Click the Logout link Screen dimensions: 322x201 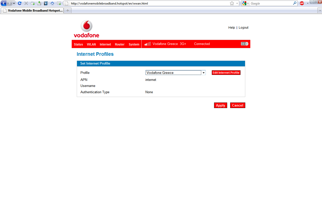[x=244, y=28]
